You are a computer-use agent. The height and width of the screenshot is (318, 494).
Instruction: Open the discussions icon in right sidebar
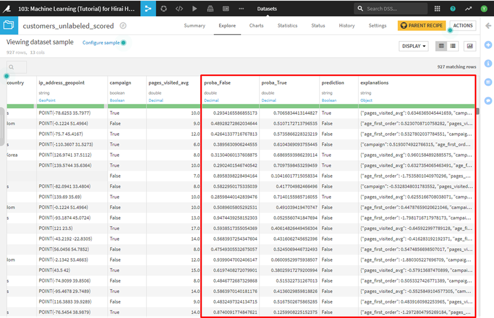[488, 82]
